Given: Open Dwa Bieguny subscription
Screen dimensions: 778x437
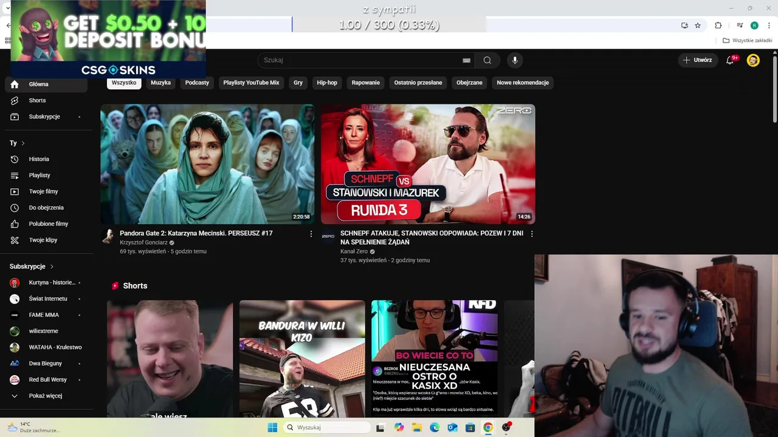Looking at the screenshot, I should tap(46, 364).
